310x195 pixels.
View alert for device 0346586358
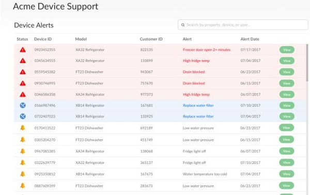pos(287,95)
